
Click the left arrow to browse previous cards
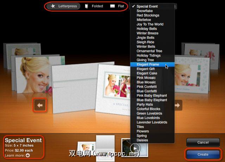[40, 105]
